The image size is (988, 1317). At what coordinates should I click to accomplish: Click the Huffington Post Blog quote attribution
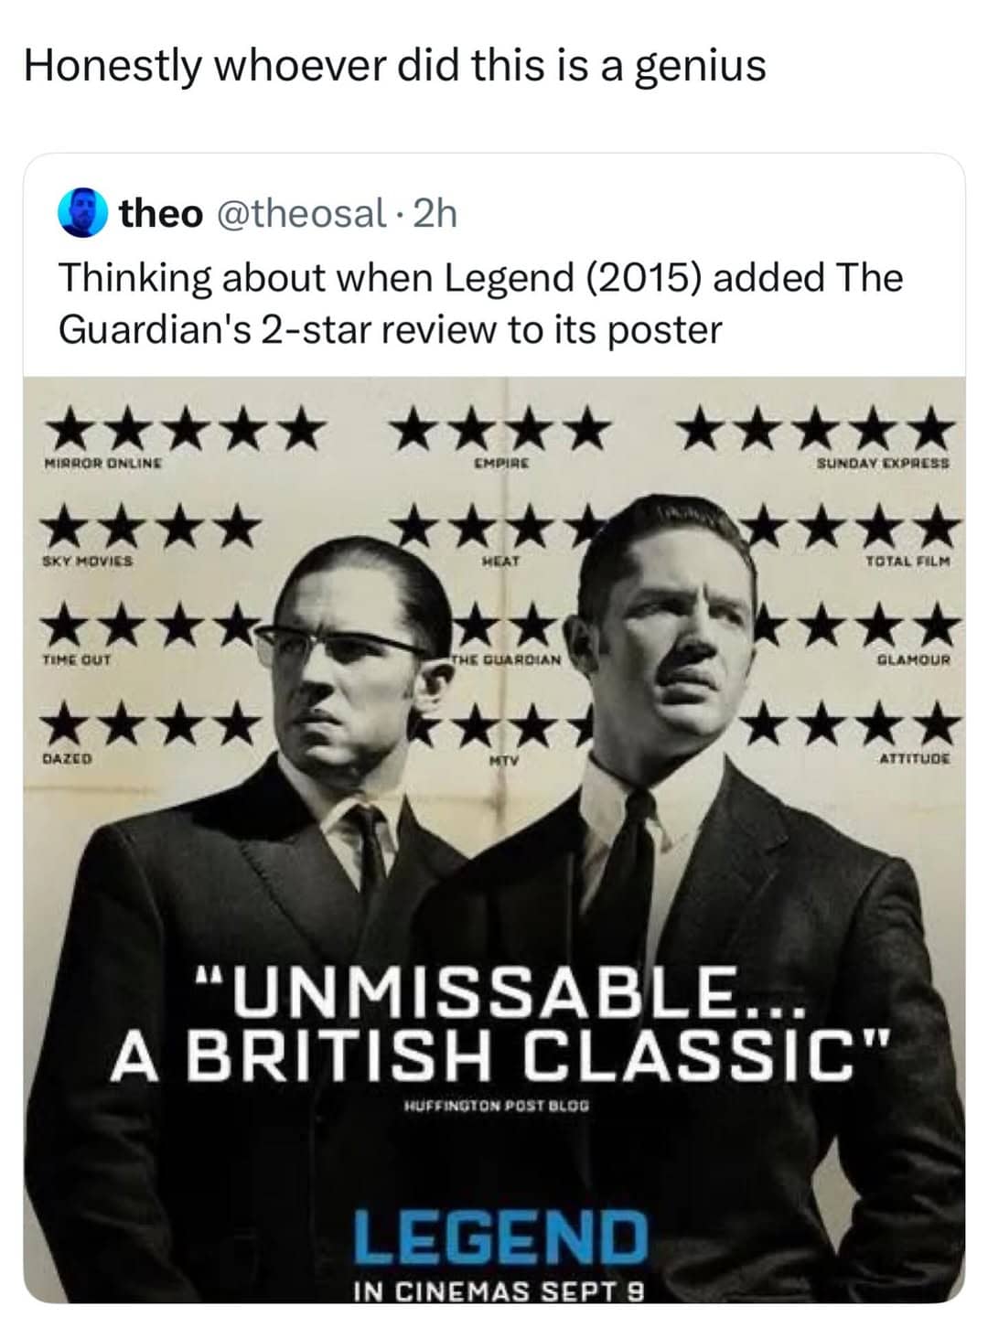499,1104
